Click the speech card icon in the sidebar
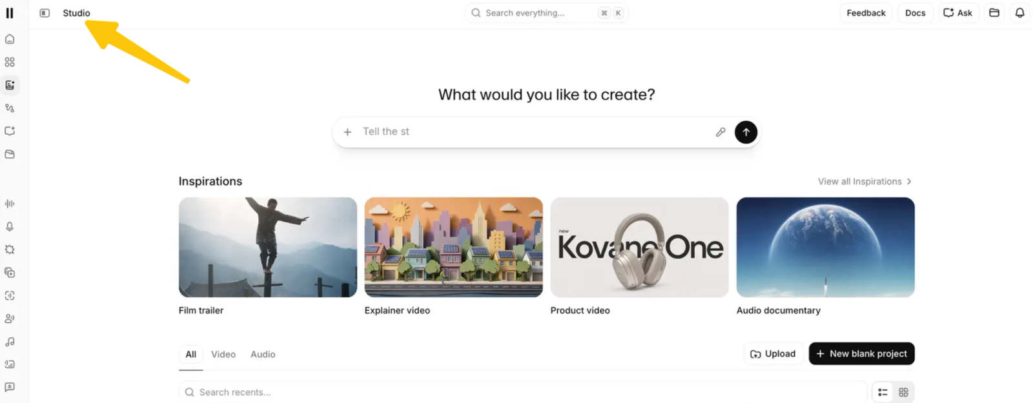 [x=10, y=364]
